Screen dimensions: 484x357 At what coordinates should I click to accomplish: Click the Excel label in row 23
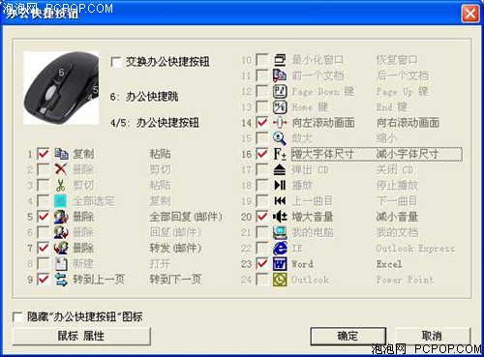389,264
